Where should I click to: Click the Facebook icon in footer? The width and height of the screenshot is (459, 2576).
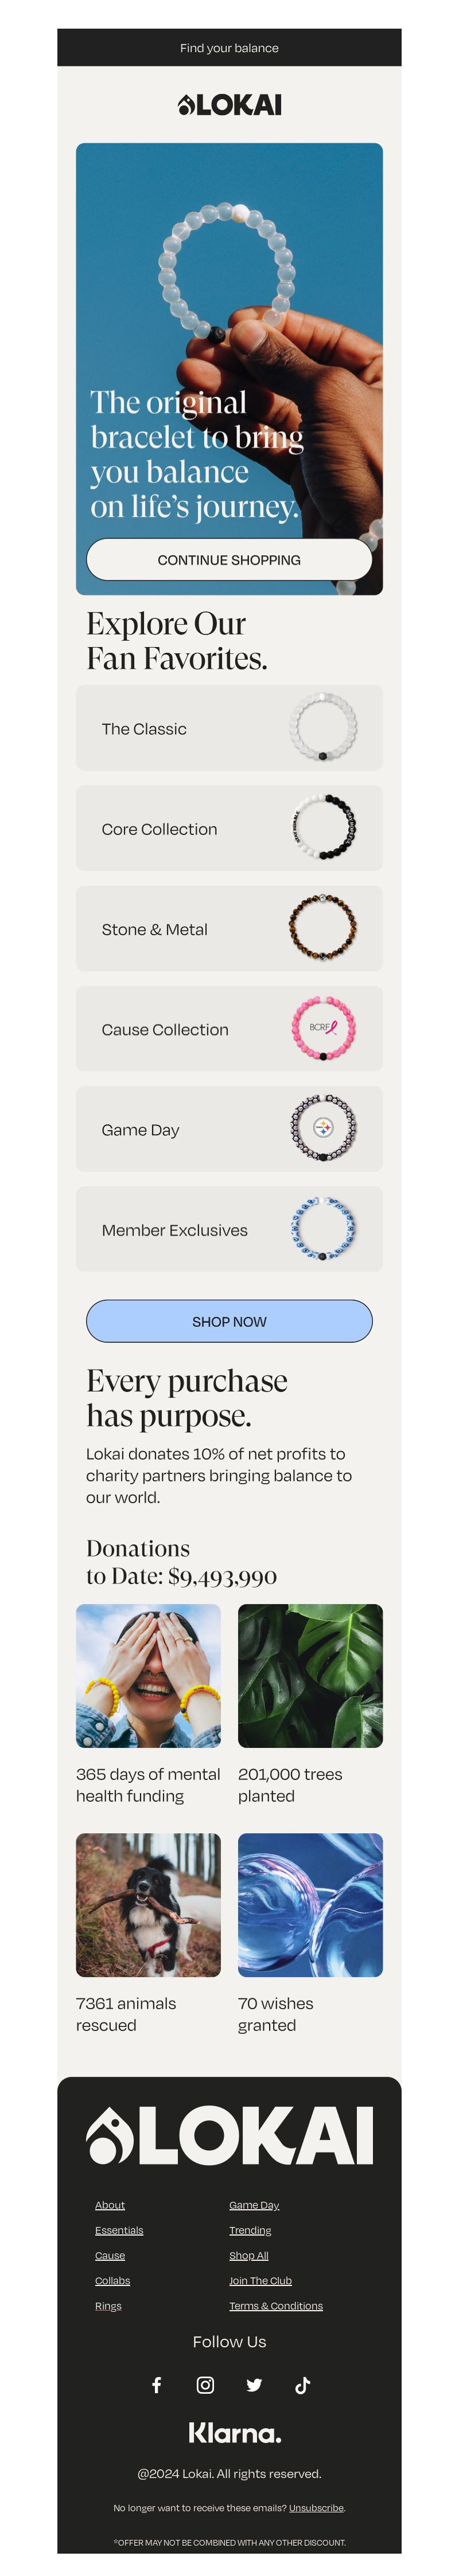tap(156, 2385)
